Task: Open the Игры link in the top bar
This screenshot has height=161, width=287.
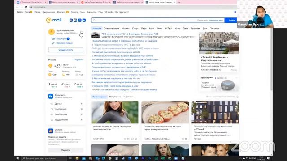Action: coord(100,12)
